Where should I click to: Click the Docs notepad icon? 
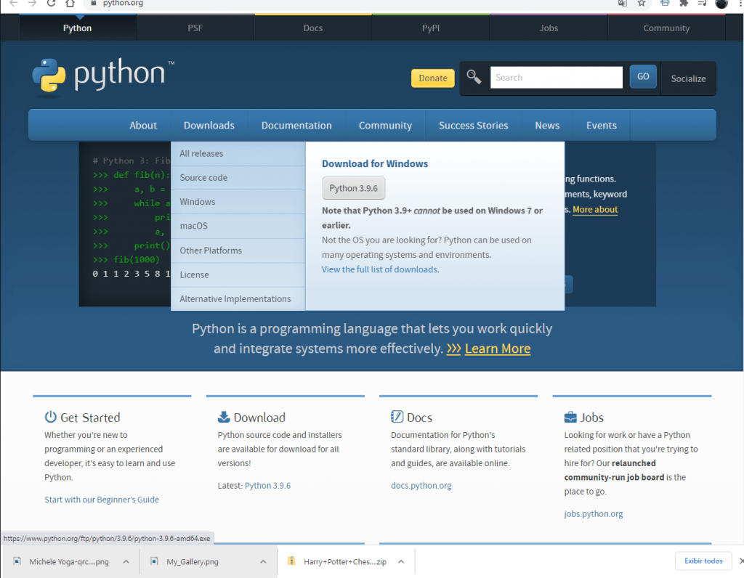[x=397, y=417]
